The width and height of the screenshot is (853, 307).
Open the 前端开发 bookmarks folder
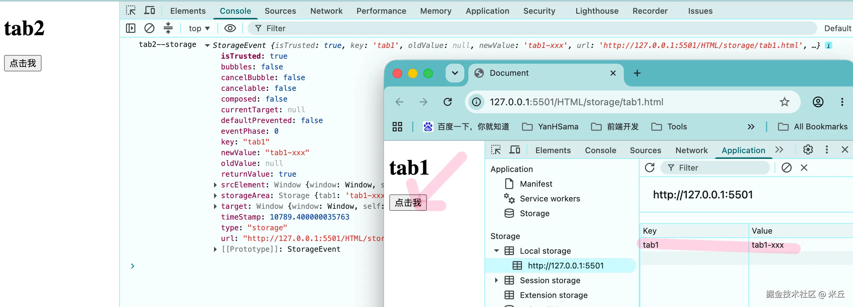(x=615, y=127)
